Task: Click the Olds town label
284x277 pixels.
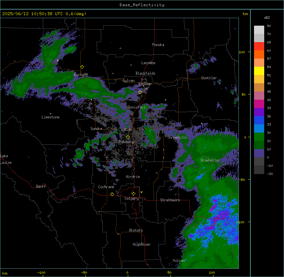Action: click(128, 130)
